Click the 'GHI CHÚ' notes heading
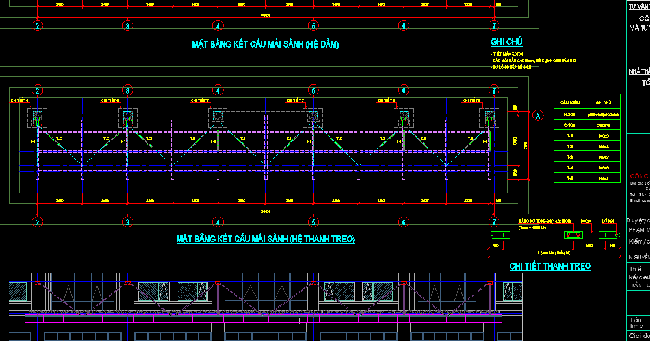This screenshot has height=341, width=650. pos(506,42)
